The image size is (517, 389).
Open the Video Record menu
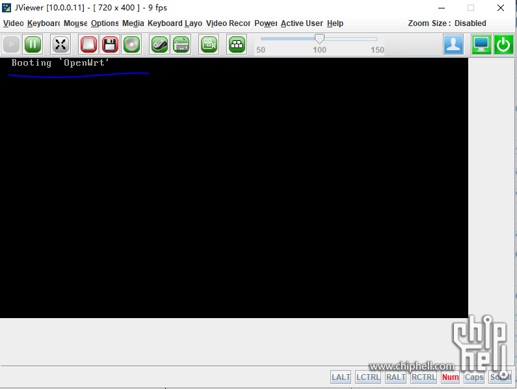point(228,23)
